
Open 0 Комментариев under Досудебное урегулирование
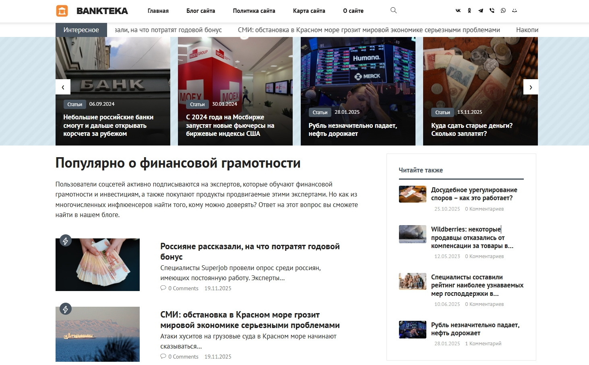click(484, 209)
